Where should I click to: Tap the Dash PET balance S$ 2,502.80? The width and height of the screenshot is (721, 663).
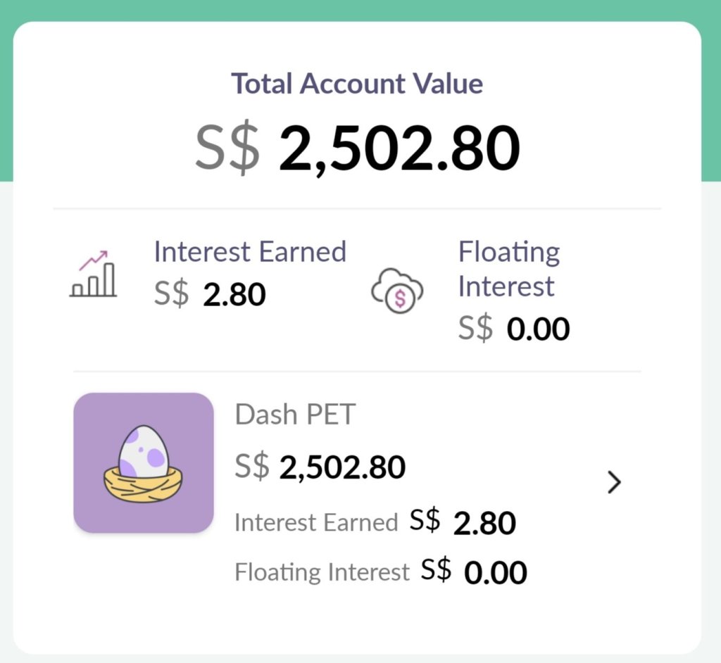(x=320, y=467)
